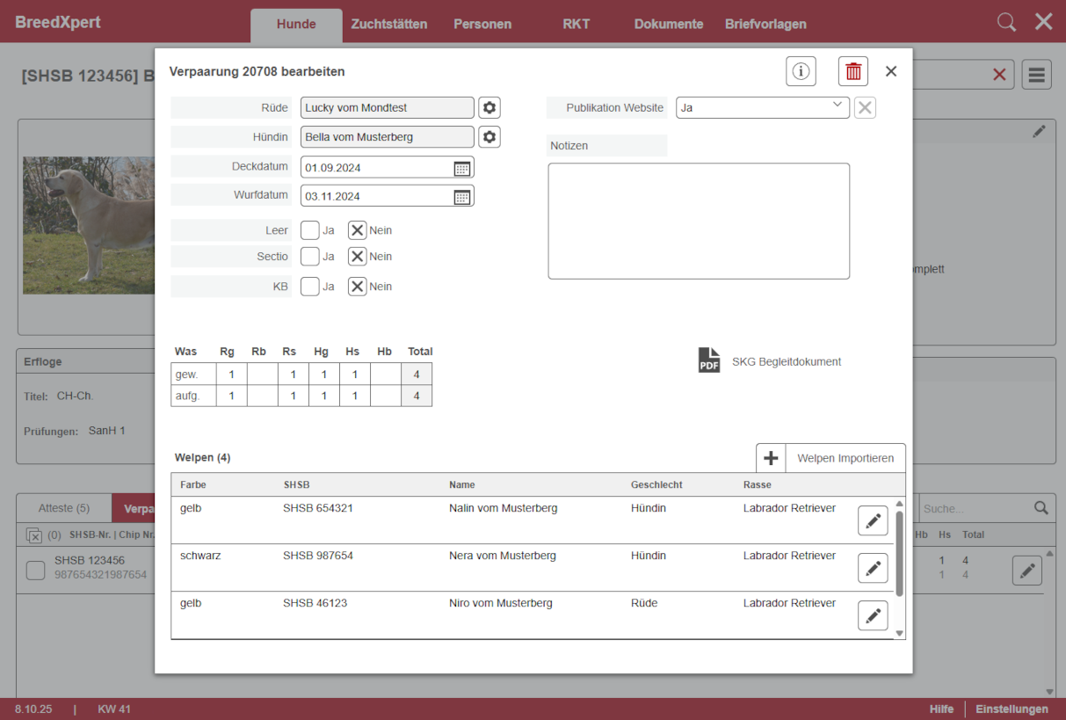Open Einstellungen in the footer
1066x720 pixels.
click(1012, 709)
